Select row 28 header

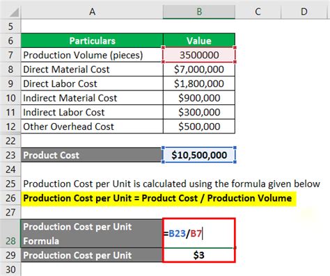point(10,234)
